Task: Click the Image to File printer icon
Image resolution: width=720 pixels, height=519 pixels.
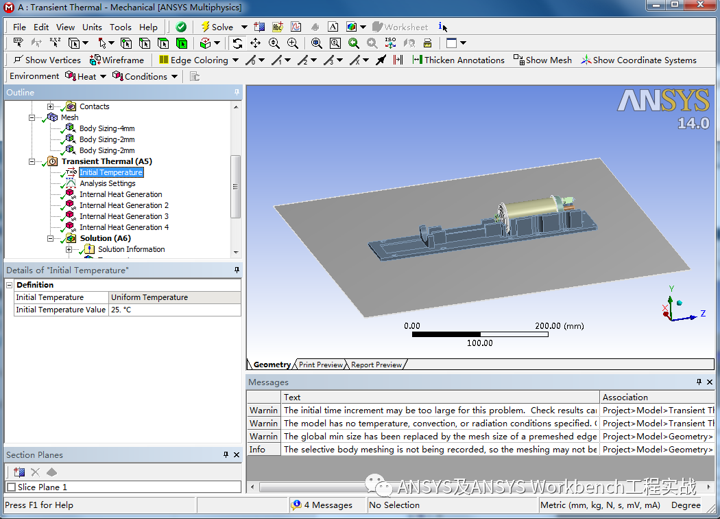Action: [427, 43]
